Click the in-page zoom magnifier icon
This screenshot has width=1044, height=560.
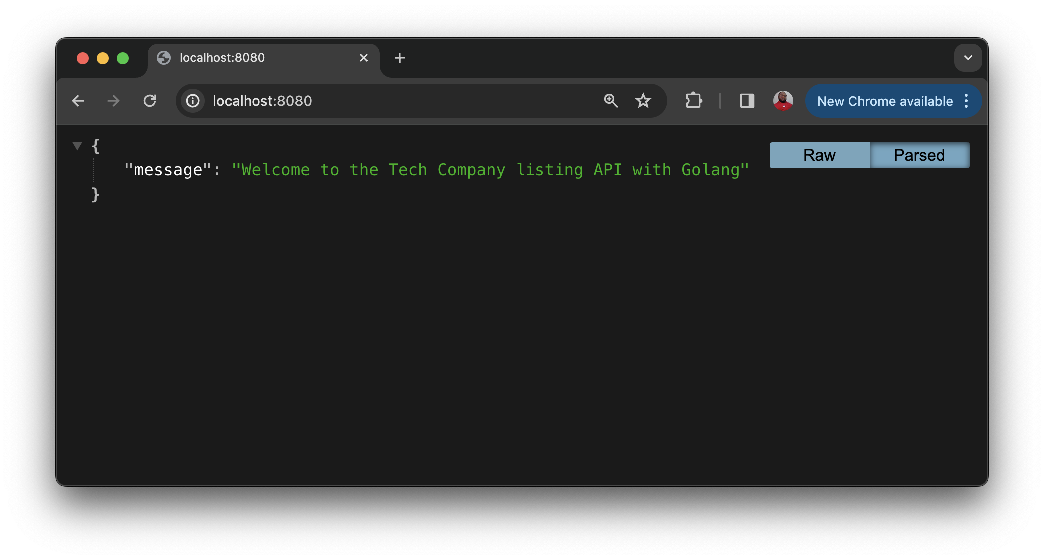point(610,101)
